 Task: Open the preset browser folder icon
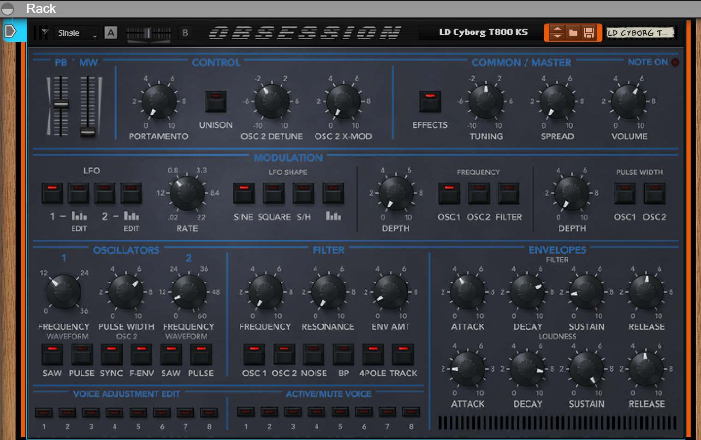pos(573,33)
